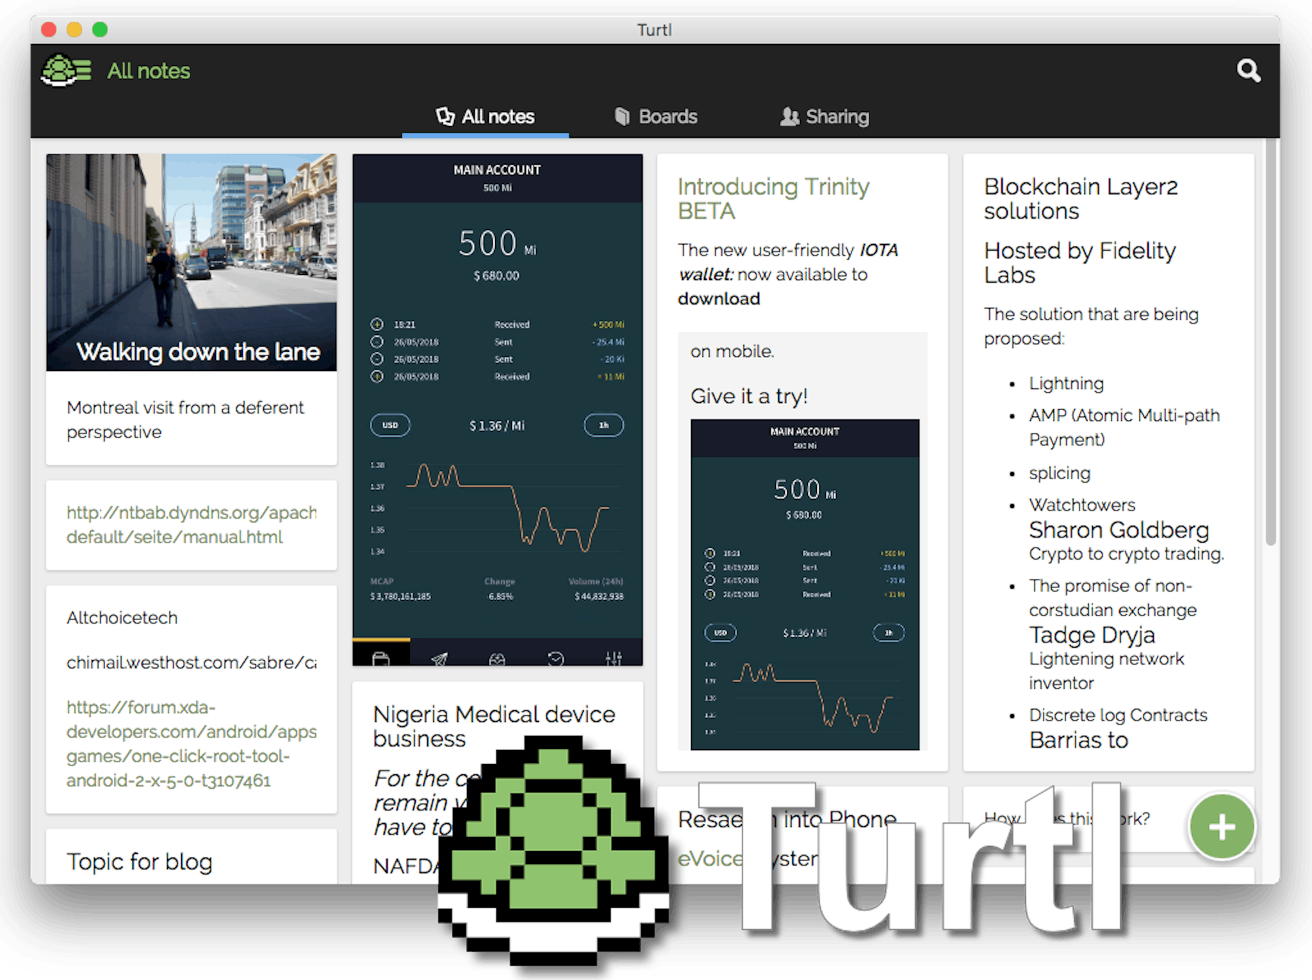
Task: Click Hosted by Fidelity Labs heading
Action: pyautogui.click(x=1080, y=263)
